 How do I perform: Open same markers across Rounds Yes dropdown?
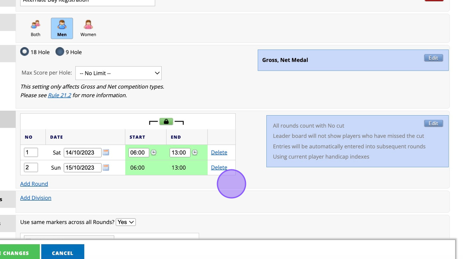(x=126, y=222)
